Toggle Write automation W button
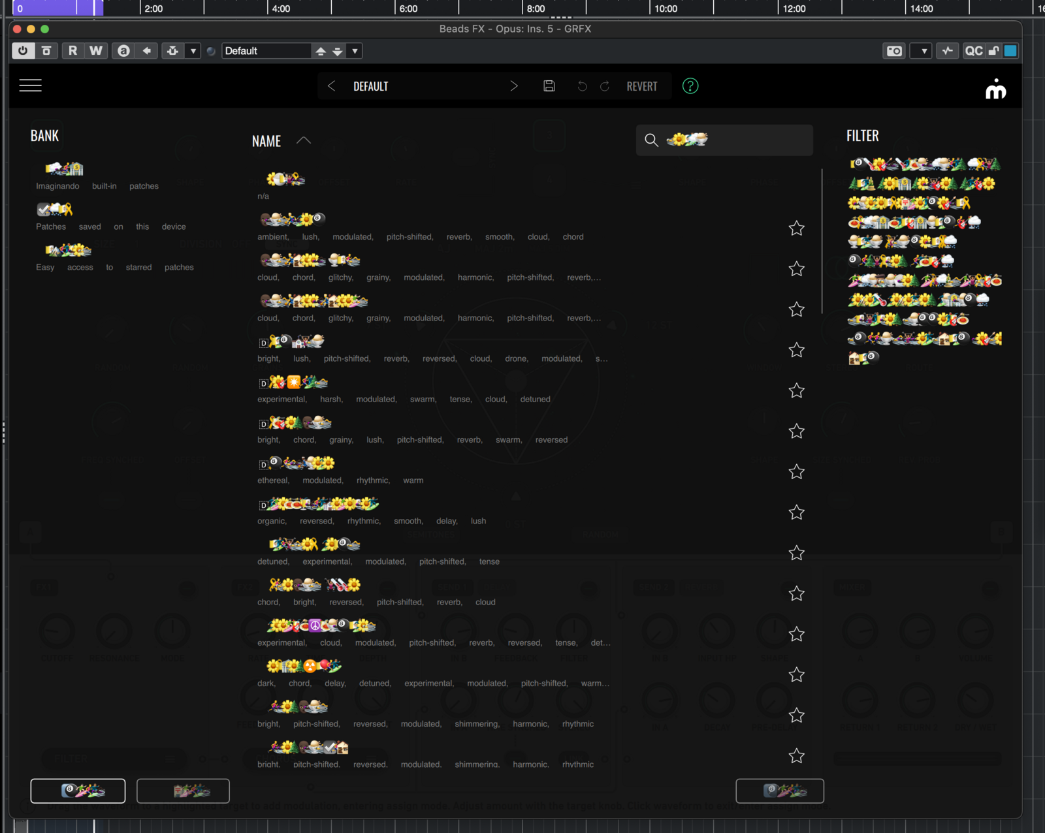This screenshot has height=833, width=1045. 96,51
